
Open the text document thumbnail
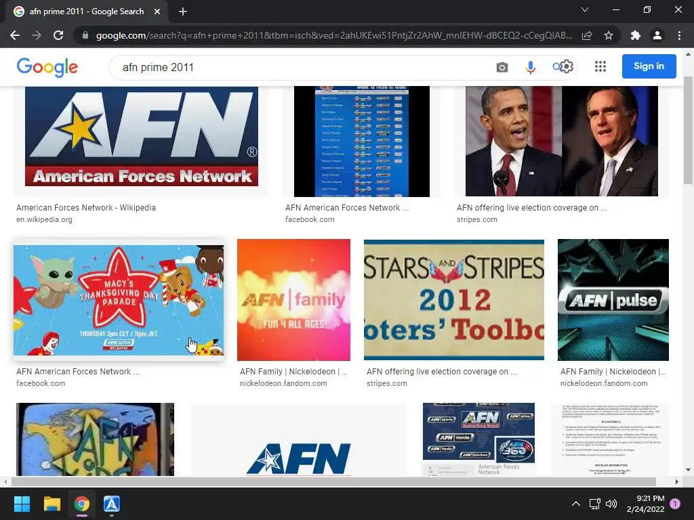pyautogui.click(x=610, y=439)
